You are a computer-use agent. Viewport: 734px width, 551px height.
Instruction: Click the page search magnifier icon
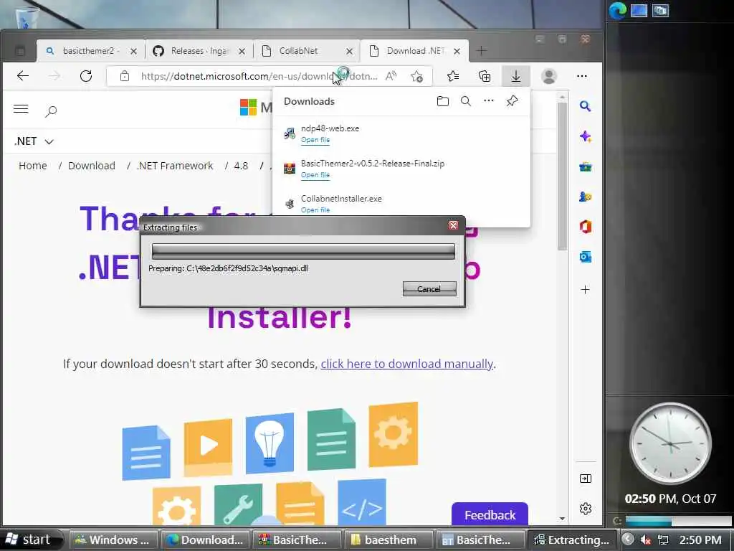tap(51, 111)
